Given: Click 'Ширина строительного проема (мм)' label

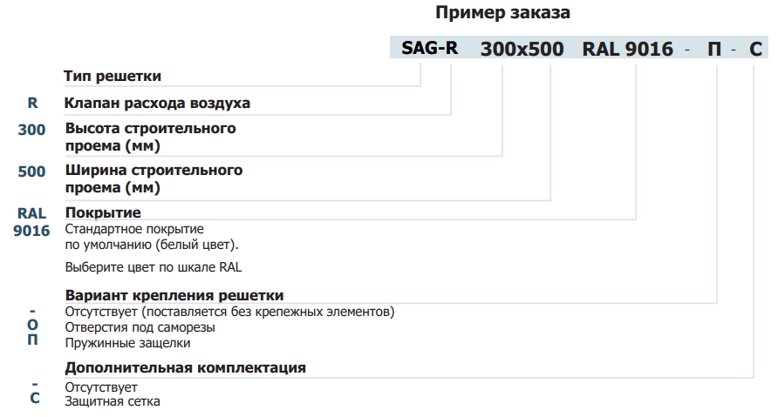Looking at the screenshot, I should coord(154,178).
